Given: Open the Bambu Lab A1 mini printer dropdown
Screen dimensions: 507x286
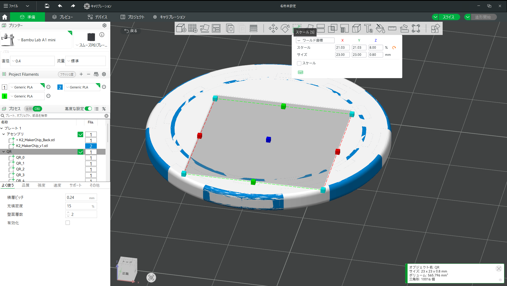Looking at the screenshot, I should tap(36, 40).
